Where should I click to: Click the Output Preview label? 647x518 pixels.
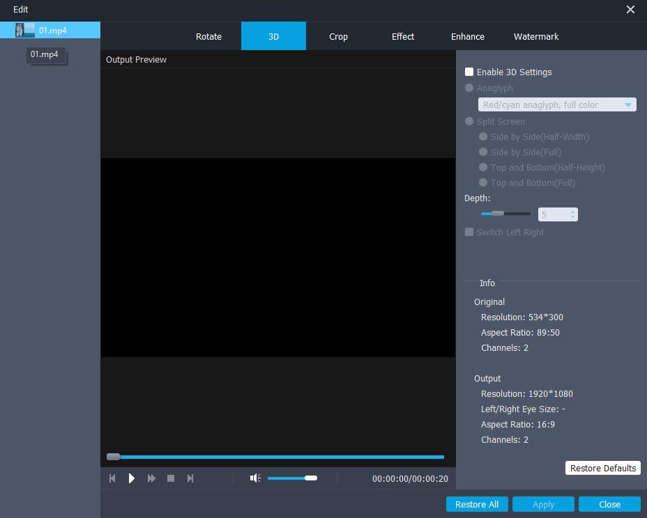pos(136,59)
